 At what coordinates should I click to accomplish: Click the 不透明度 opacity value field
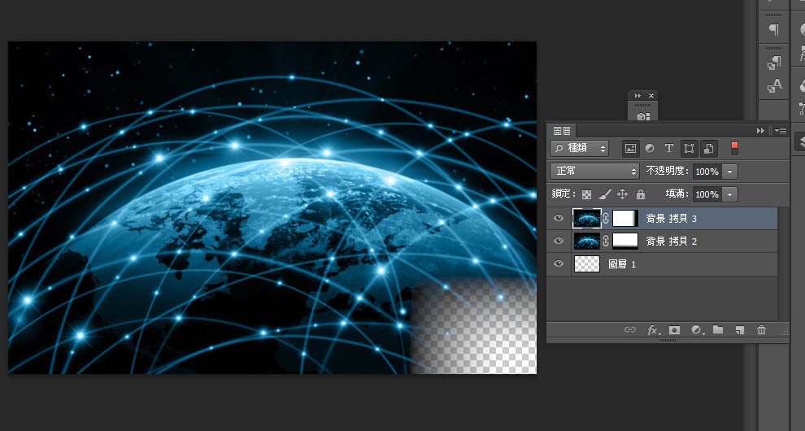[x=707, y=172]
